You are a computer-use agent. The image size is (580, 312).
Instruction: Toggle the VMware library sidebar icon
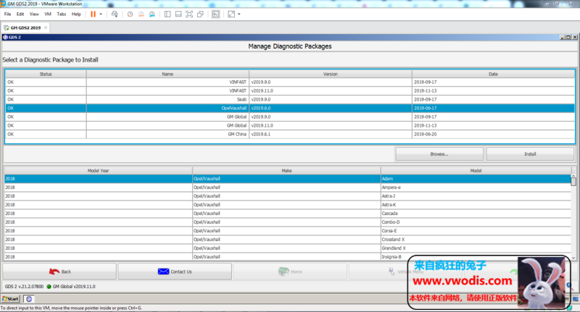click(167, 14)
